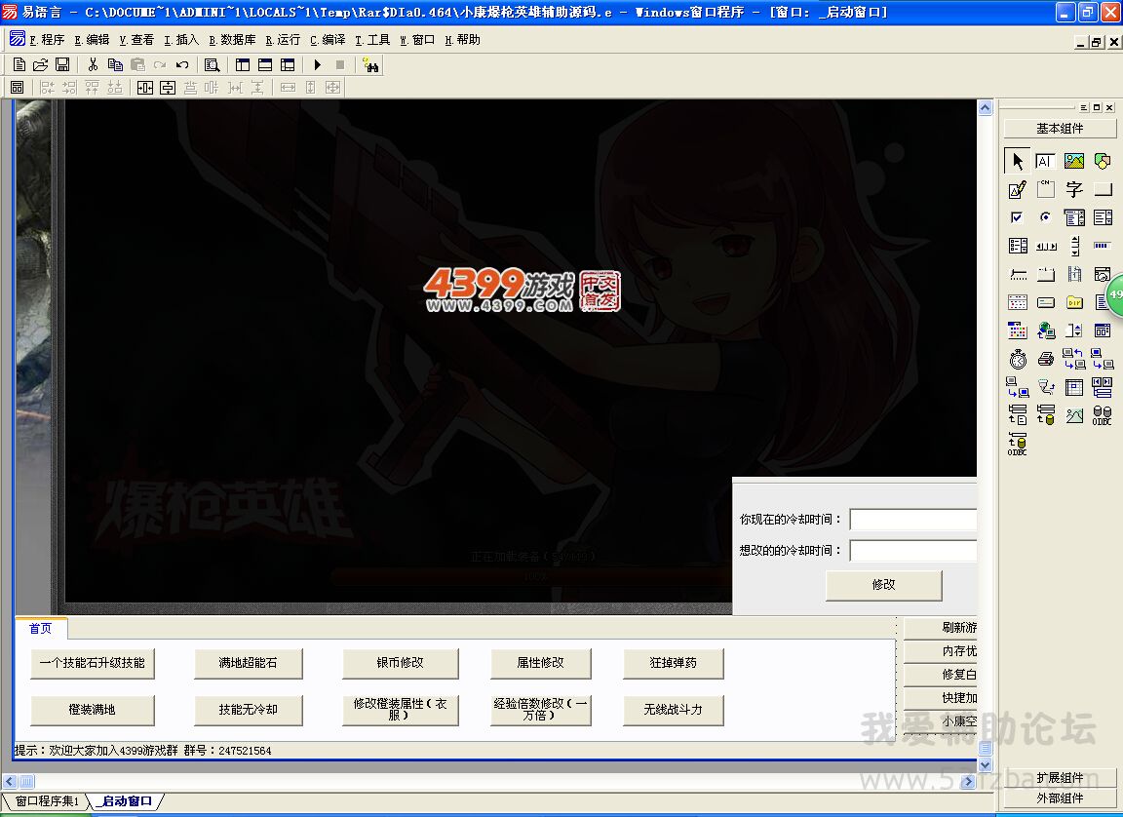Select the film strip animation component
This screenshot has width=1123, height=817.
(x=1073, y=274)
